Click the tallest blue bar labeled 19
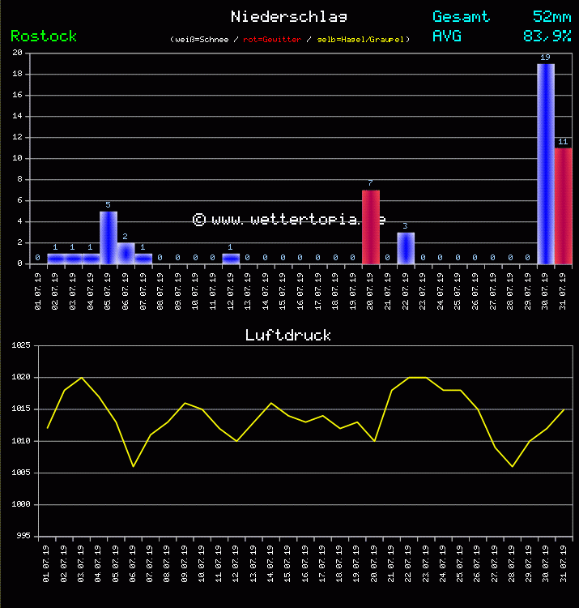The image size is (579, 608). (x=545, y=164)
